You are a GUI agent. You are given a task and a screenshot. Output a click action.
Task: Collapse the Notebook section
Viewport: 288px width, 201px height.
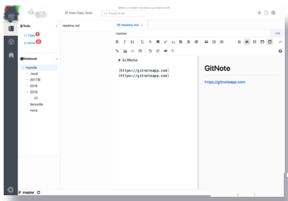[57, 59]
